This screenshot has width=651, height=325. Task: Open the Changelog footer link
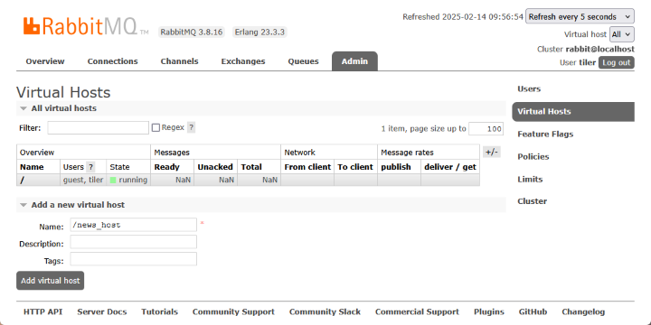click(583, 311)
